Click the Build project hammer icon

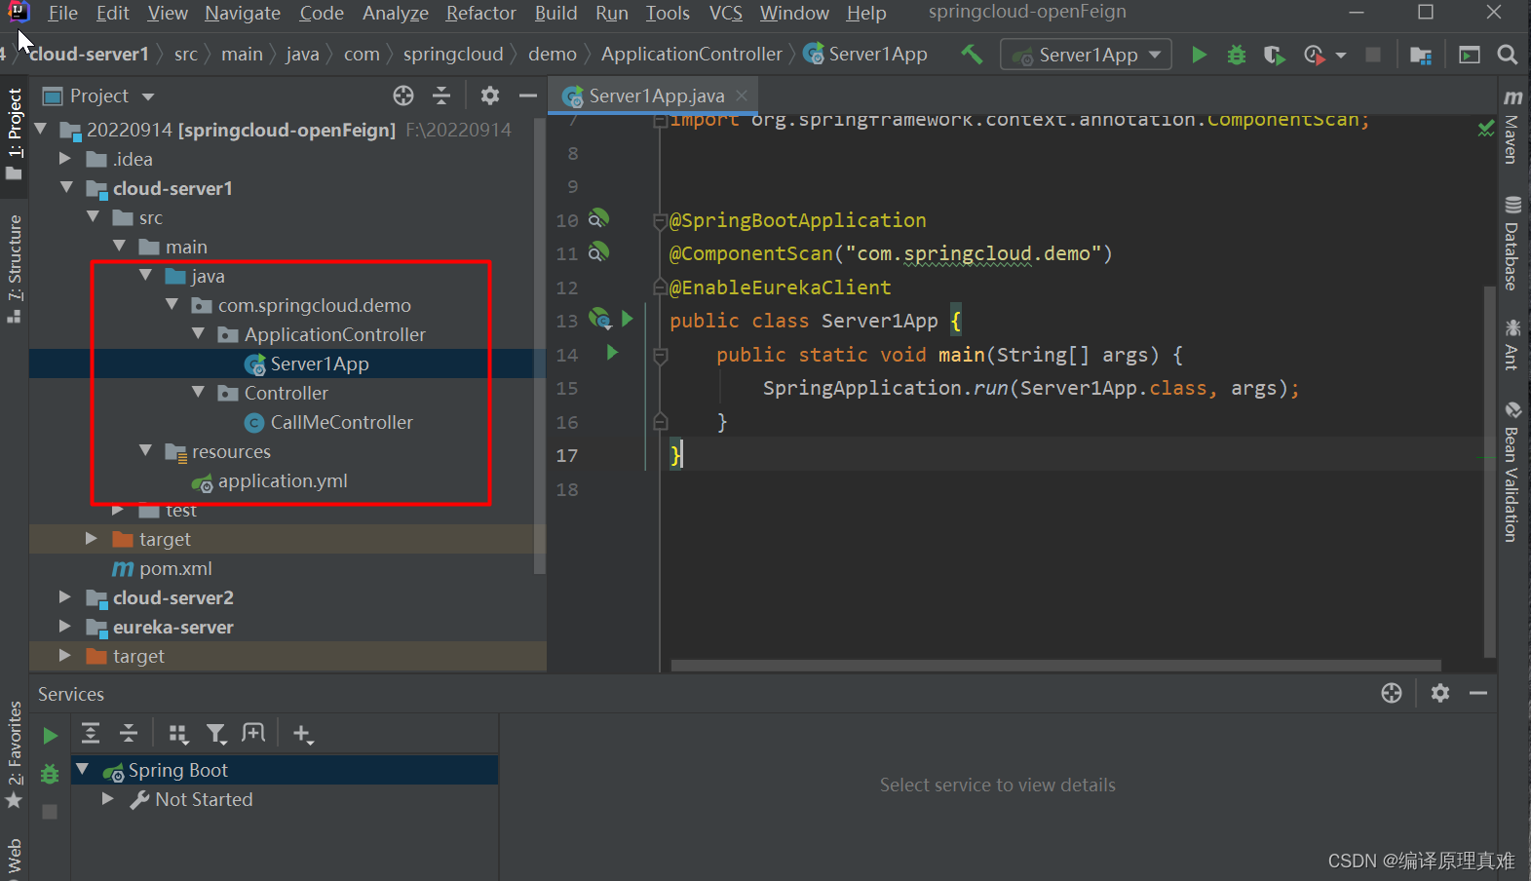[x=972, y=55]
